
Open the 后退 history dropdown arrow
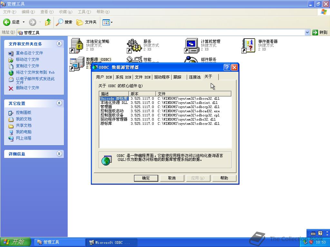pos(24,22)
